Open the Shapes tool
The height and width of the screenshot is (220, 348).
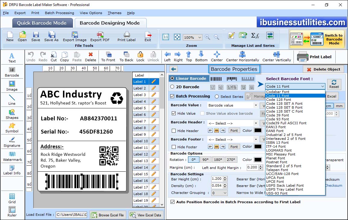[12, 114]
